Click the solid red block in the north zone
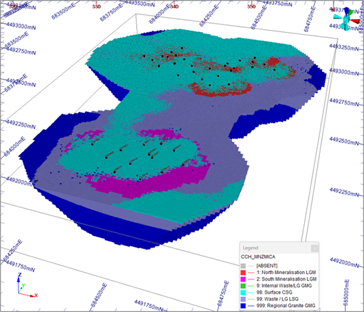This screenshot has height=312, width=364. (x=273, y=62)
